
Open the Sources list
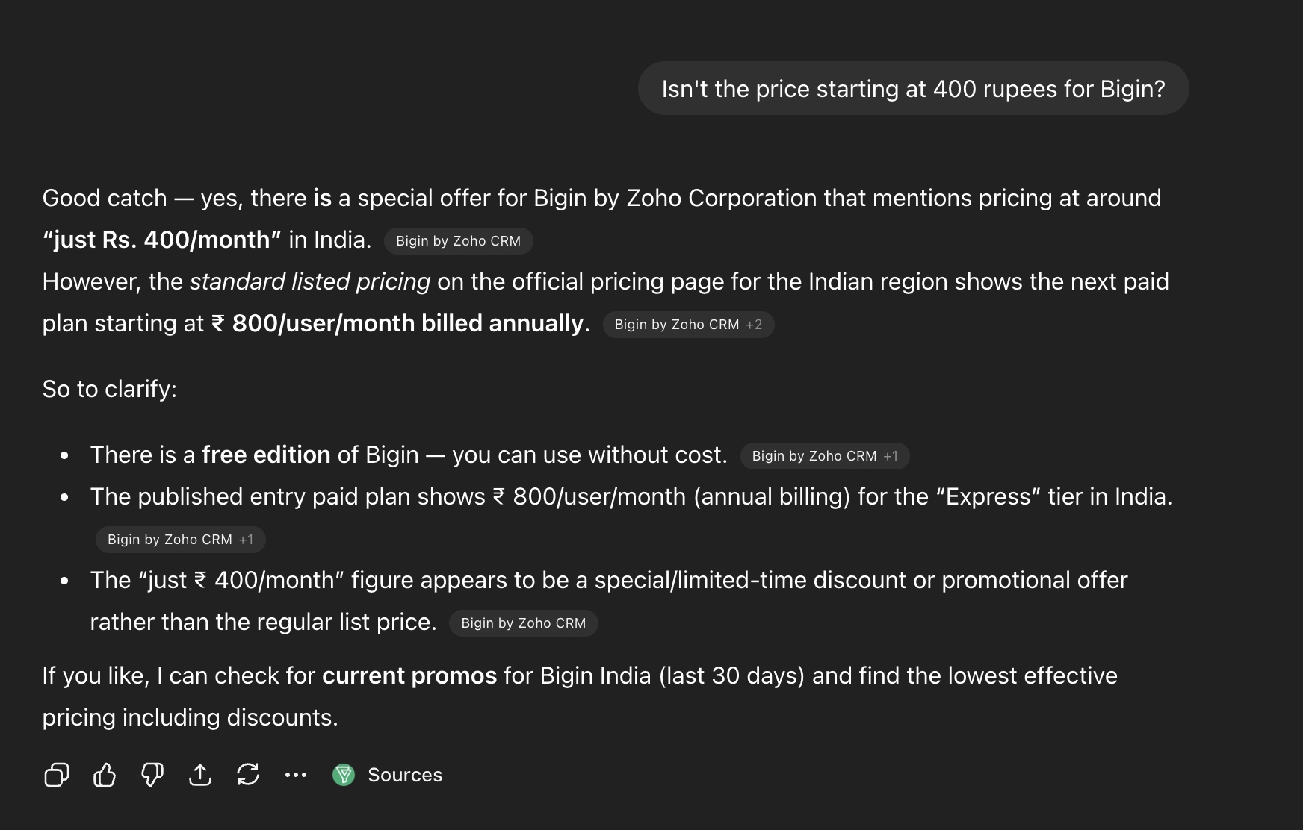pos(404,775)
